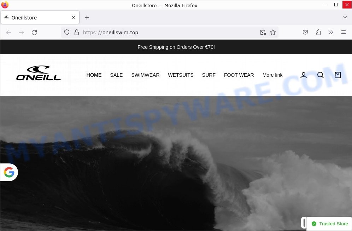
Task: Click the wave hero banner image
Action: tap(176, 163)
